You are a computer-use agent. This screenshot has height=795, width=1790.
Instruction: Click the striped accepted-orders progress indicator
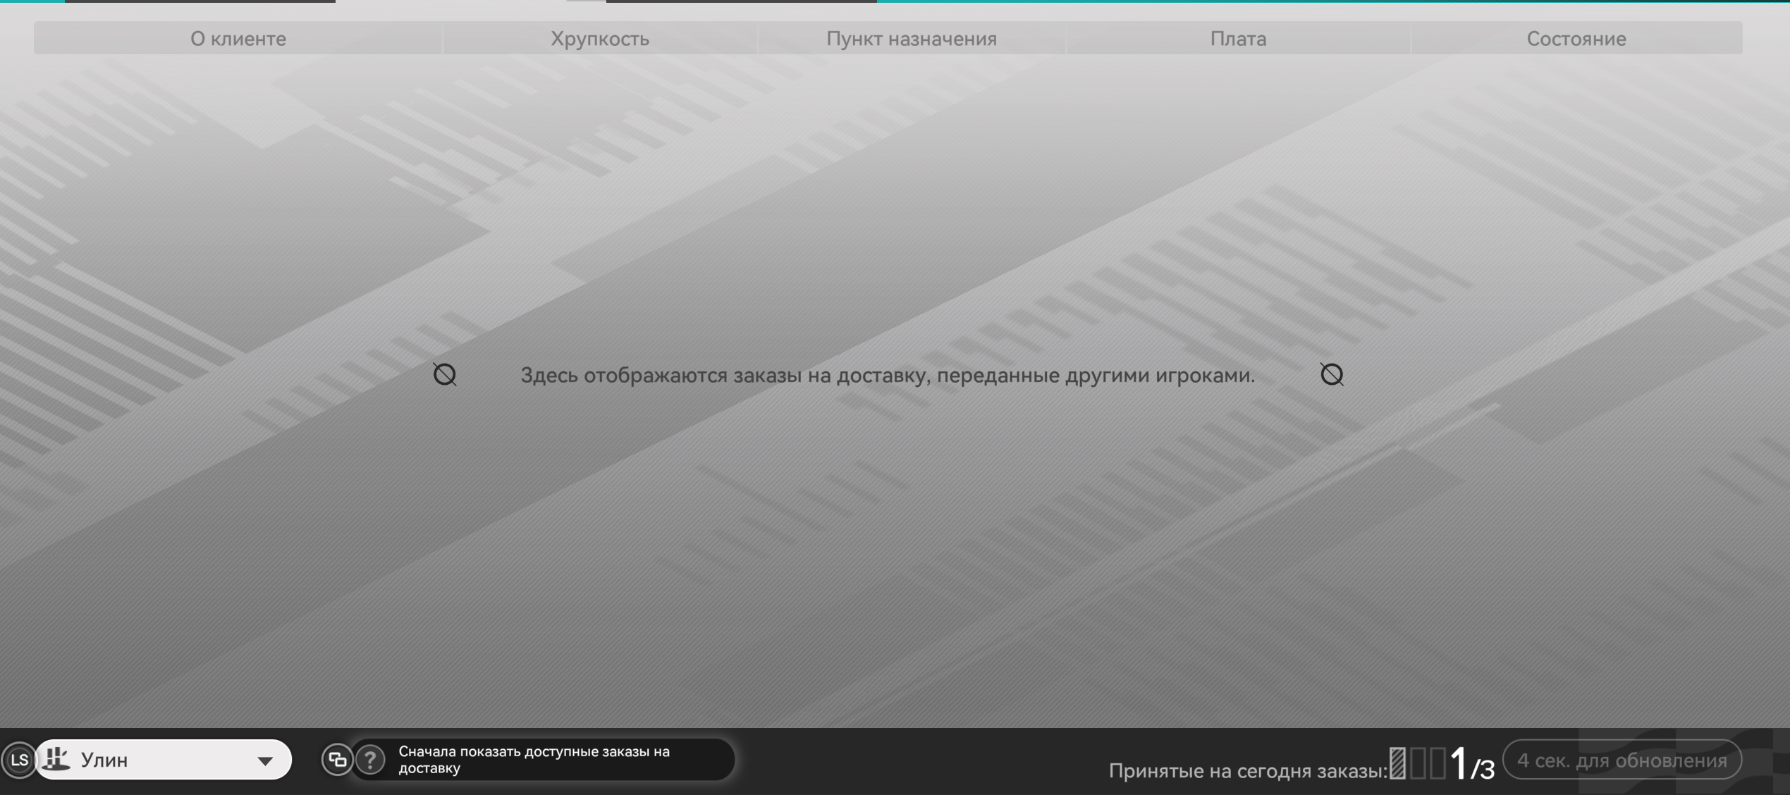pyautogui.click(x=1418, y=763)
